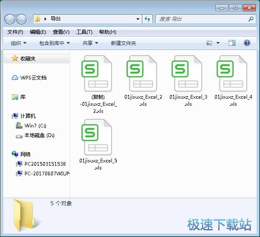The height and width of the screenshot is (237, 260).
Task: Change view with the view mode icon
Action: [x=209, y=43]
